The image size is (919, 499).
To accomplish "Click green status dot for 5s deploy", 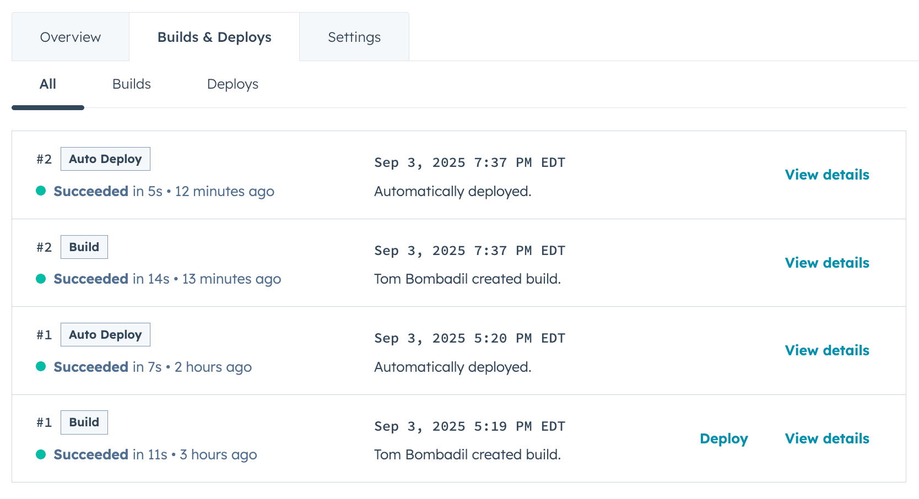I will (41, 191).
